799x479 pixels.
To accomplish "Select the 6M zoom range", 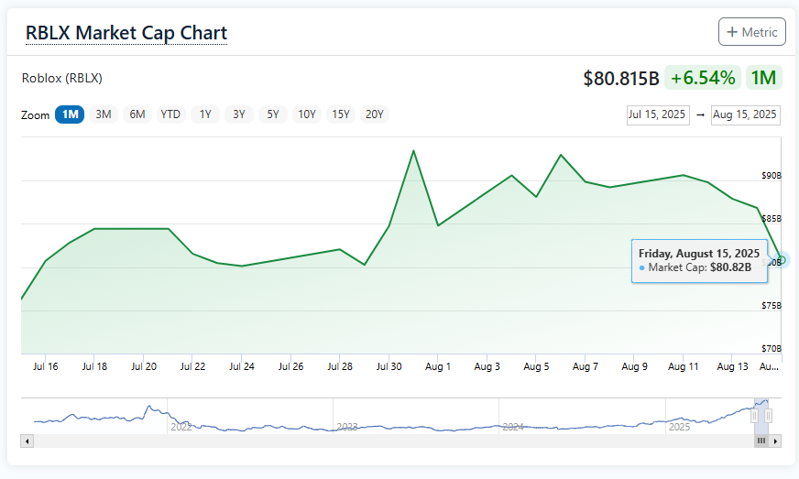I will (137, 114).
